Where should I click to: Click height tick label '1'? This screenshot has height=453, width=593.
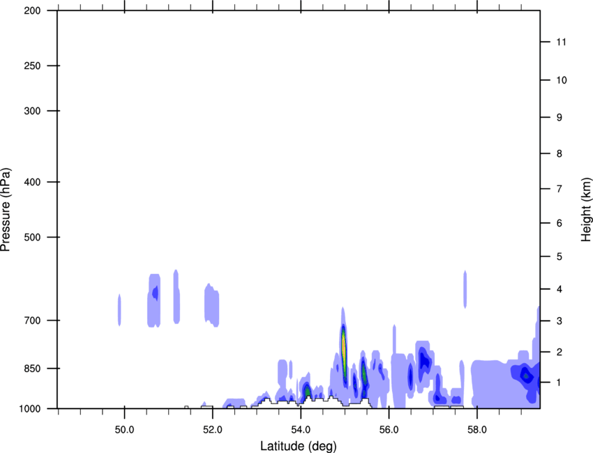pyautogui.click(x=560, y=383)
